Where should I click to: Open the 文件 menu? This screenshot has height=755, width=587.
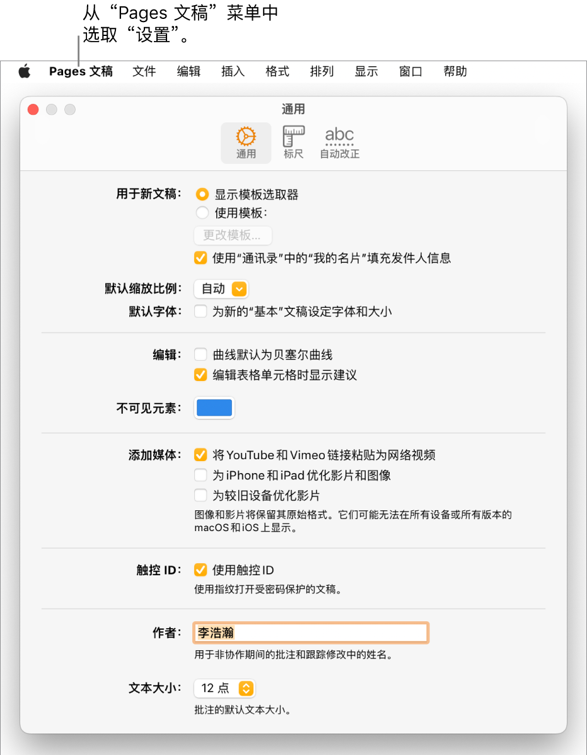(x=144, y=71)
